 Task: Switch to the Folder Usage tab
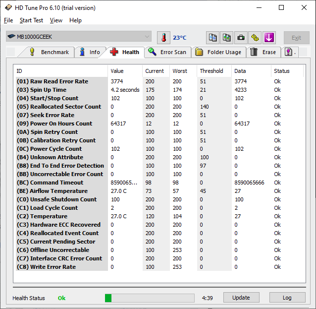pyautogui.click(x=219, y=52)
